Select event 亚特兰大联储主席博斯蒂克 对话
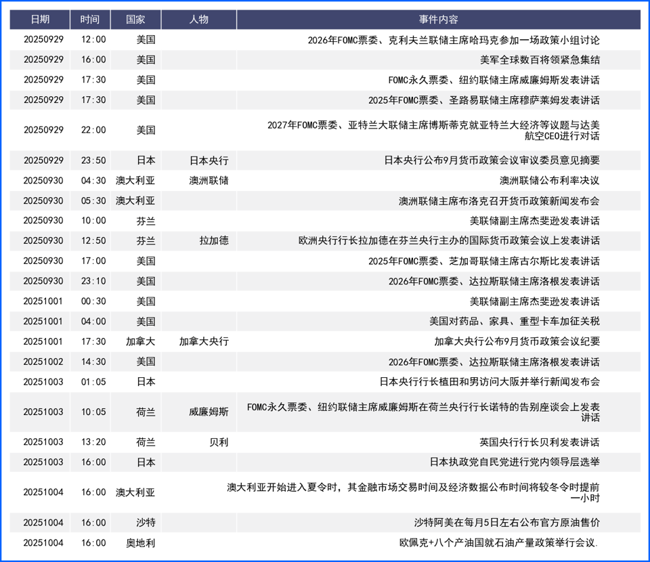 pyautogui.click(x=433, y=130)
